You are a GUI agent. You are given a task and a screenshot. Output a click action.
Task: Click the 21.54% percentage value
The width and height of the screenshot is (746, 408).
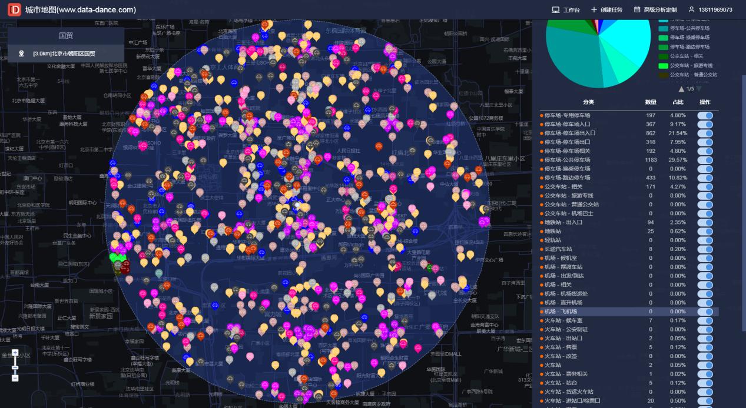[x=678, y=133]
